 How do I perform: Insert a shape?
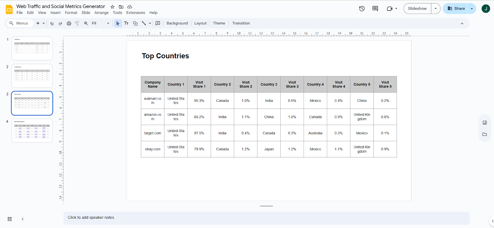point(135,23)
